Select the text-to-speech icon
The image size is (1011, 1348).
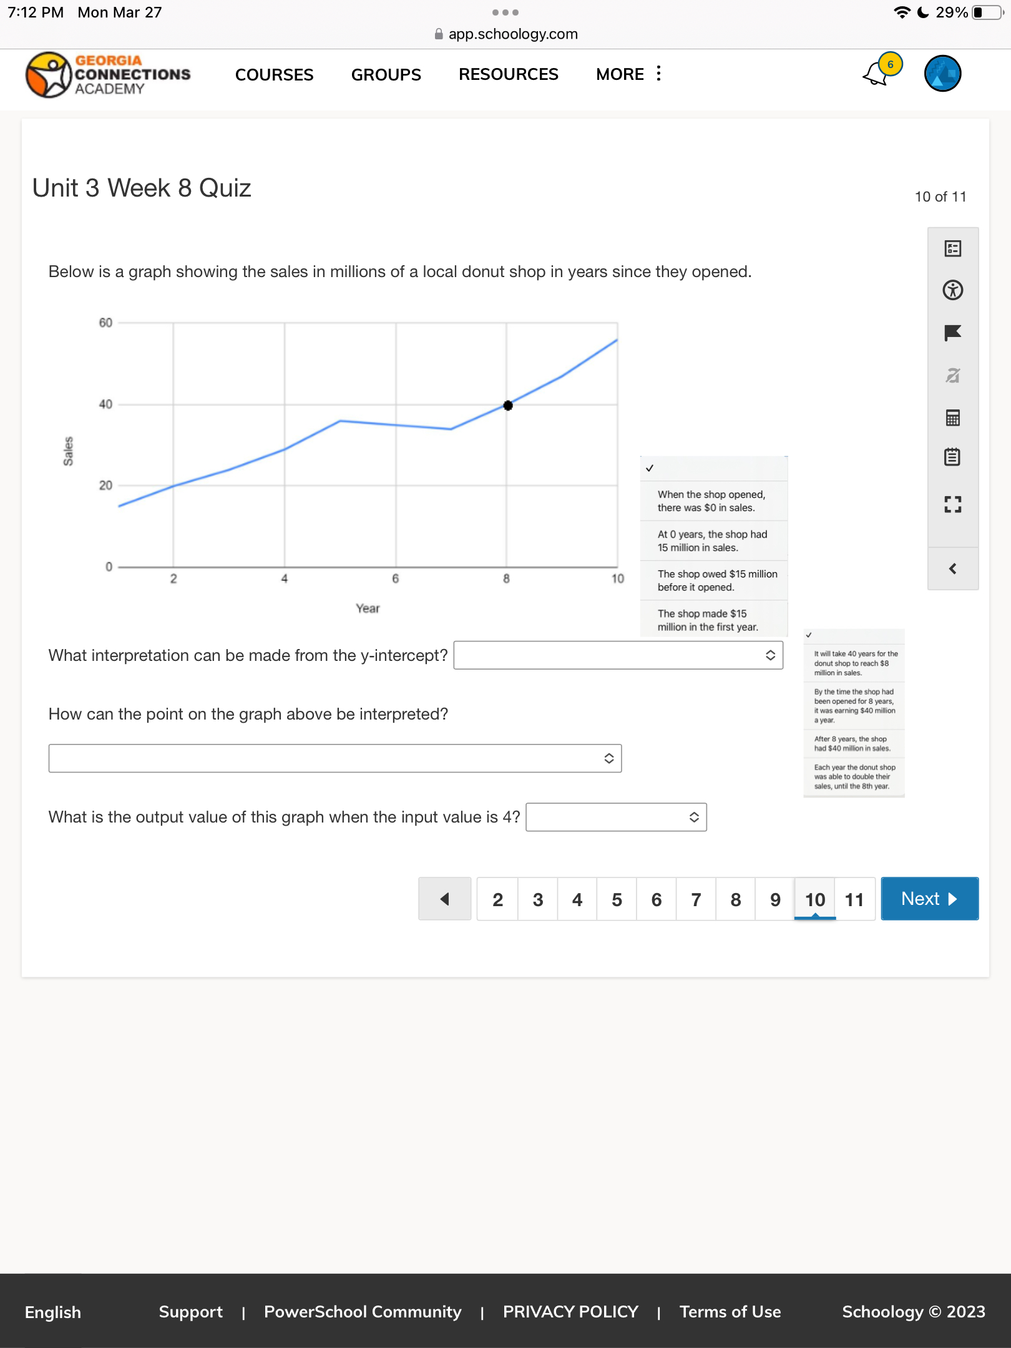tap(952, 375)
